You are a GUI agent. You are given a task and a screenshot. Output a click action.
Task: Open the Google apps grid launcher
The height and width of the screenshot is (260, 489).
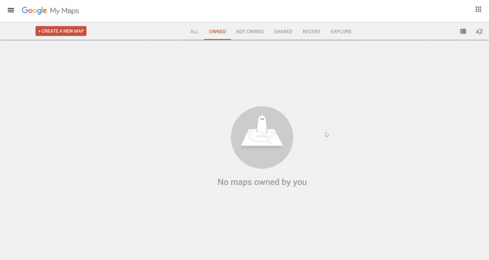[478, 9]
